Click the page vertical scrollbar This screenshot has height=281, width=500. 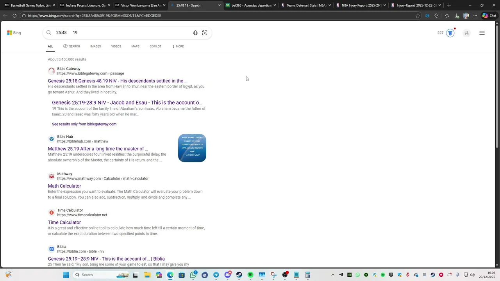tap(497, 86)
